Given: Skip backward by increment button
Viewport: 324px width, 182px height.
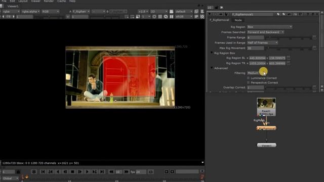Looking at the screenshot, I should [x=111, y=172].
